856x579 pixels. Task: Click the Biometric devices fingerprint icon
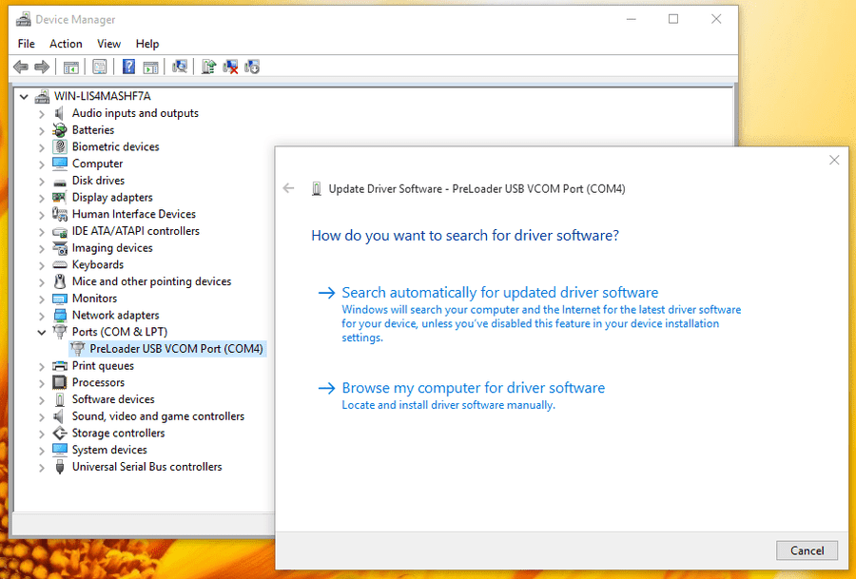click(x=60, y=146)
